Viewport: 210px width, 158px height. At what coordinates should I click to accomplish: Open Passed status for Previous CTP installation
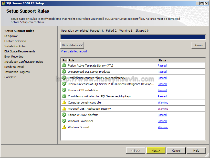click(162, 90)
